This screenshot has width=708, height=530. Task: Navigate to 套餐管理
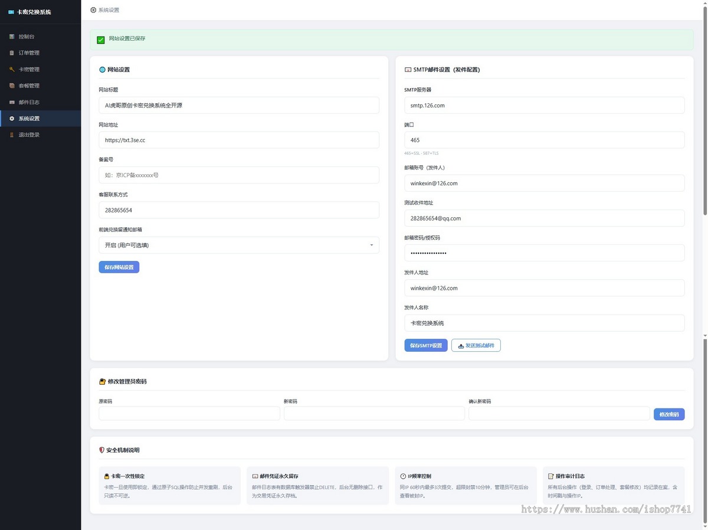pyautogui.click(x=40, y=86)
